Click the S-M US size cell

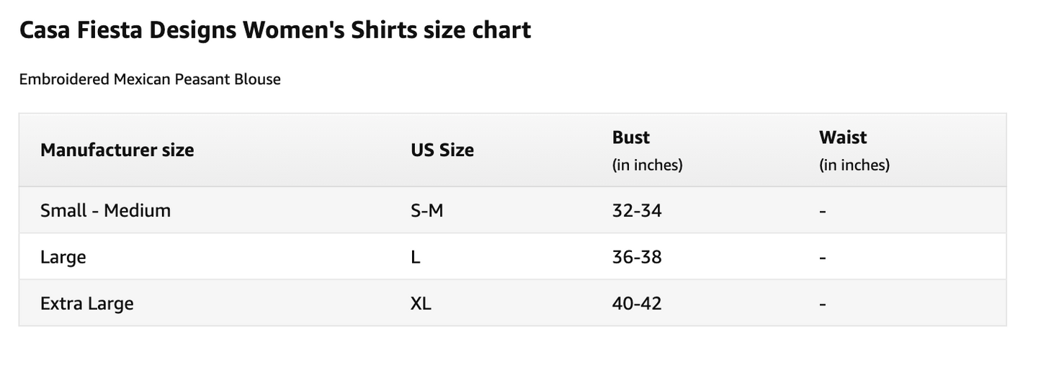426,211
